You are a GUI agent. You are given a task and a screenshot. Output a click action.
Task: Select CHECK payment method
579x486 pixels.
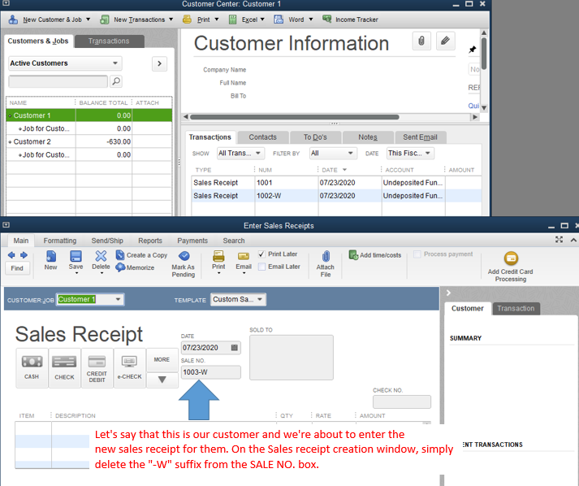pos(64,367)
